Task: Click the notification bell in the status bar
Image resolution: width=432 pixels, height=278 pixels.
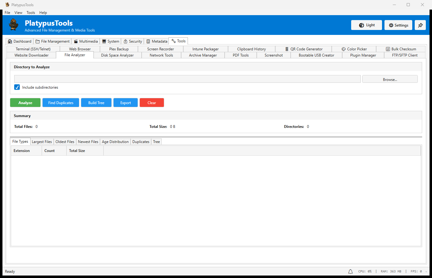Action: (x=350, y=271)
